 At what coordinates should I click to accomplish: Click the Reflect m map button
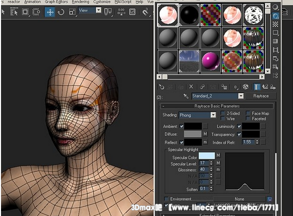coord(205,142)
